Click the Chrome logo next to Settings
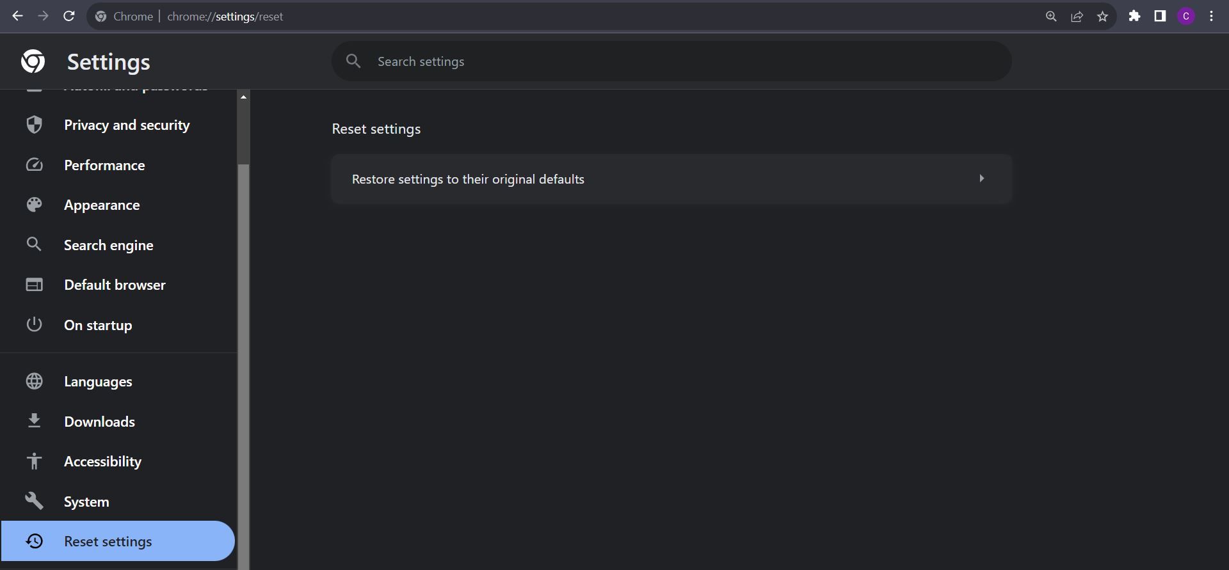This screenshot has height=570, width=1229. click(x=33, y=61)
